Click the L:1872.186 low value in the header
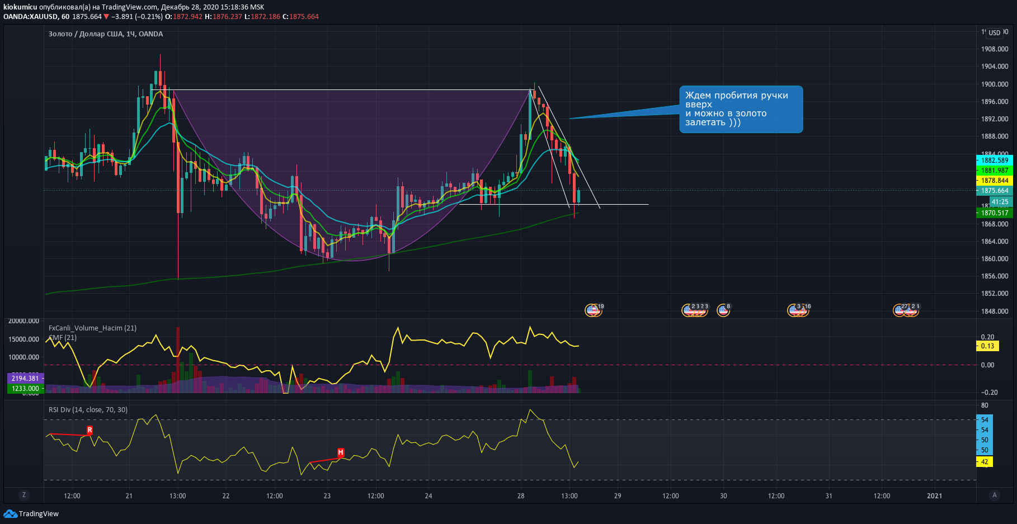1017x524 pixels. (x=262, y=17)
